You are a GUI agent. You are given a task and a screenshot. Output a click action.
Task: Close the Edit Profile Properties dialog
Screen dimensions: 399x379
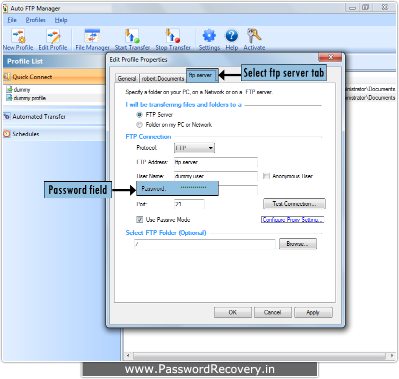click(x=330, y=58)
